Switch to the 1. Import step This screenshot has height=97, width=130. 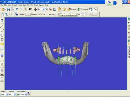[x=72, y=9]
